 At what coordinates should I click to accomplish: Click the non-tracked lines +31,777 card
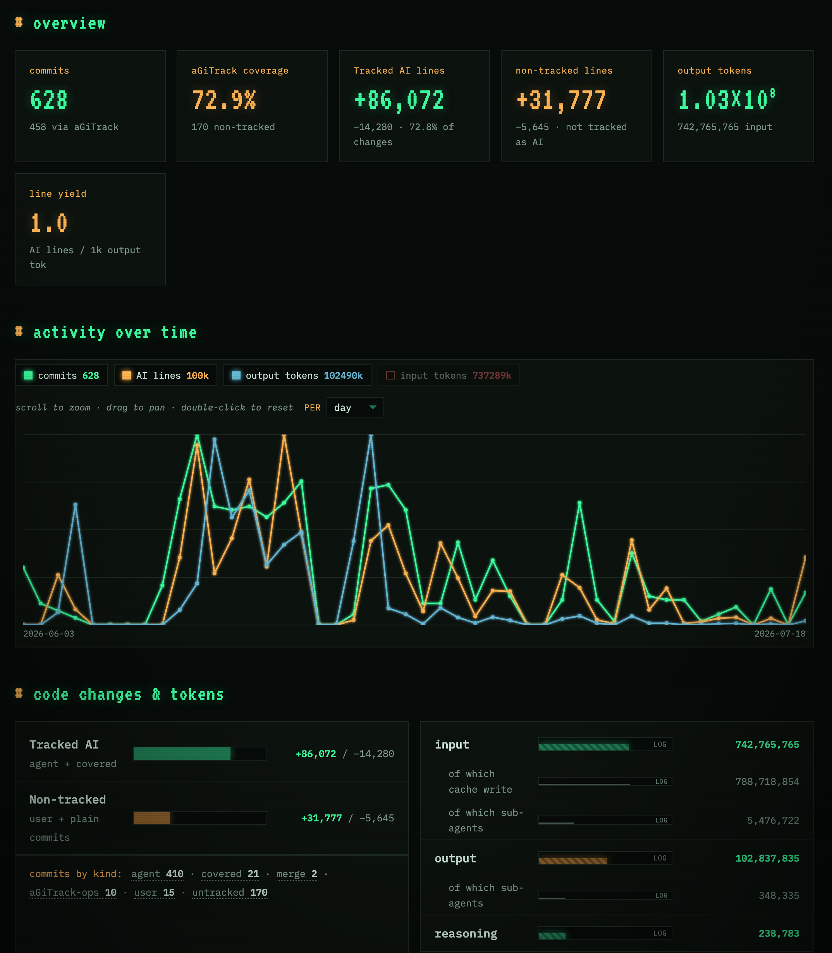576,106
